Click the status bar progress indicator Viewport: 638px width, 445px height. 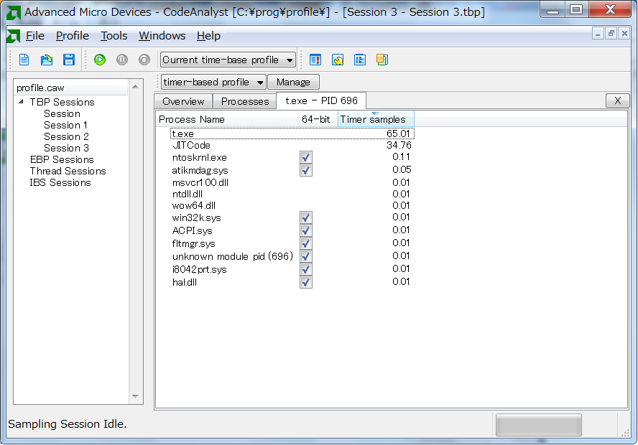coord(538,425)
